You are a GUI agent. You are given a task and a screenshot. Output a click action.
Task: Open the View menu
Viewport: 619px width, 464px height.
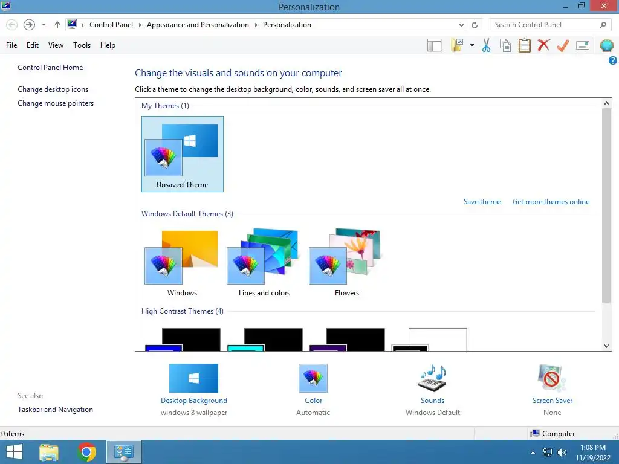click(x=56, y=45)
